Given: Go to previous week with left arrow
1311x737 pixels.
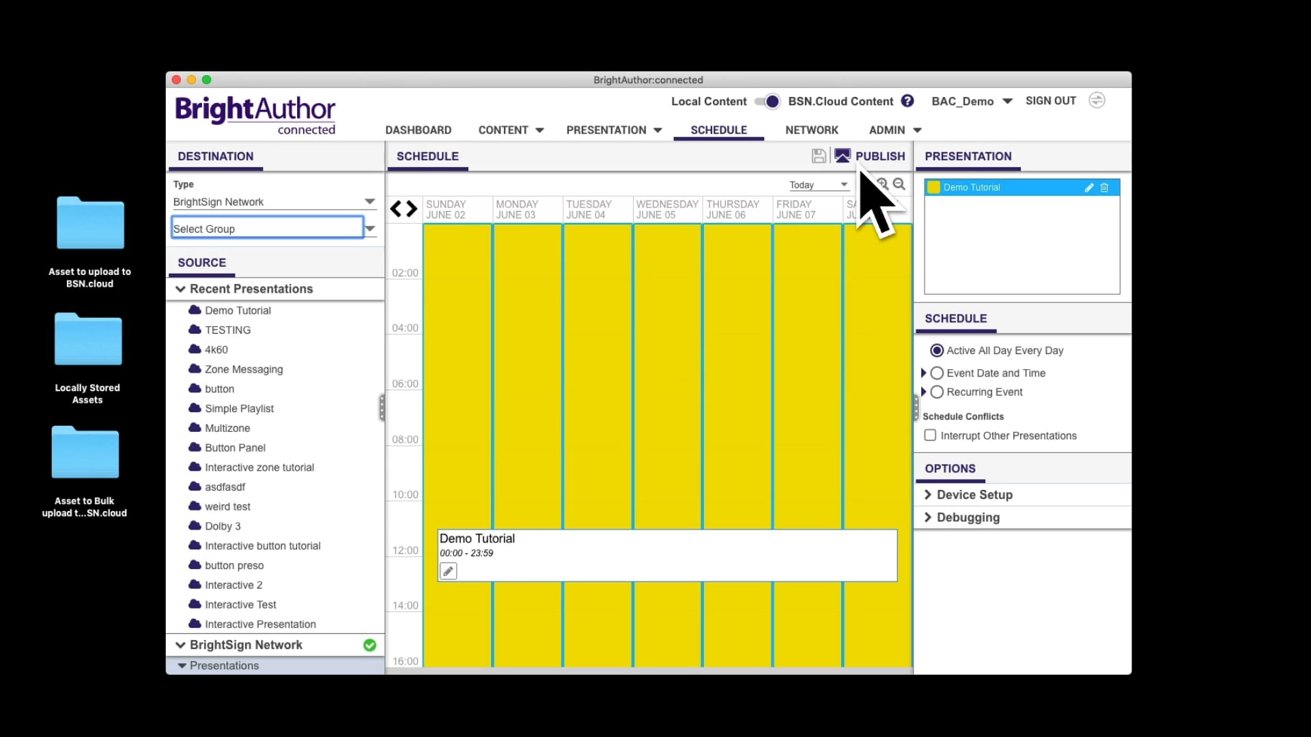Looking at the screenshot, I should [396, 209].
